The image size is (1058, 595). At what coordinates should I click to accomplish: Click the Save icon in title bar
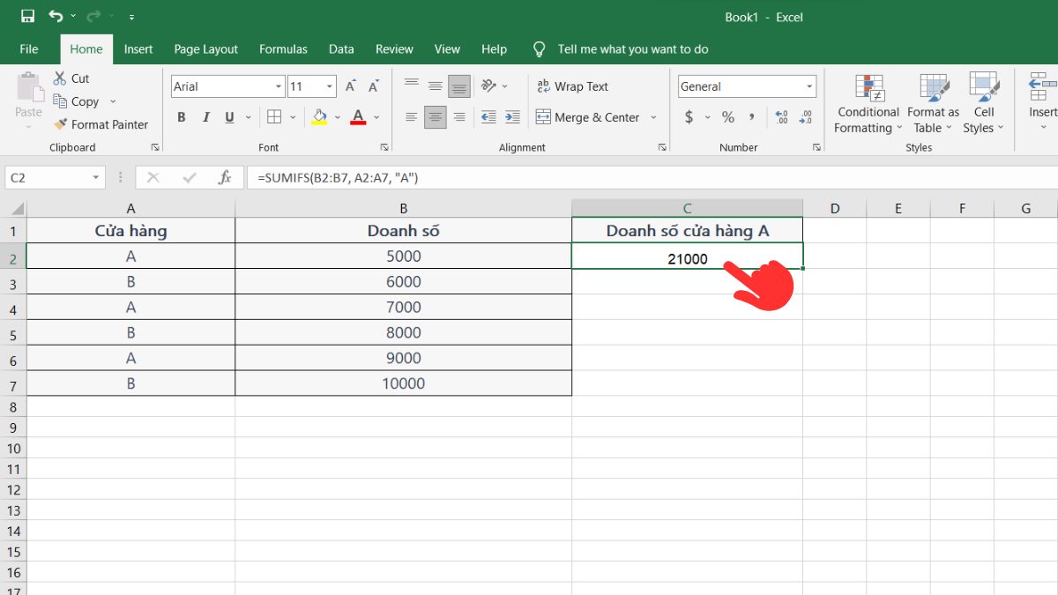(27, 17)
